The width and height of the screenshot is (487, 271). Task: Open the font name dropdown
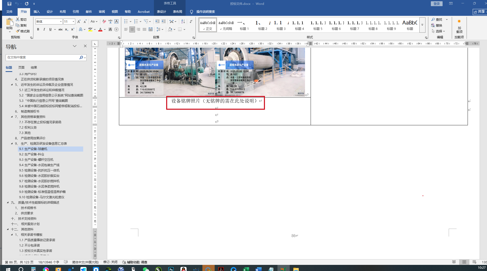(x=61, y=22)
